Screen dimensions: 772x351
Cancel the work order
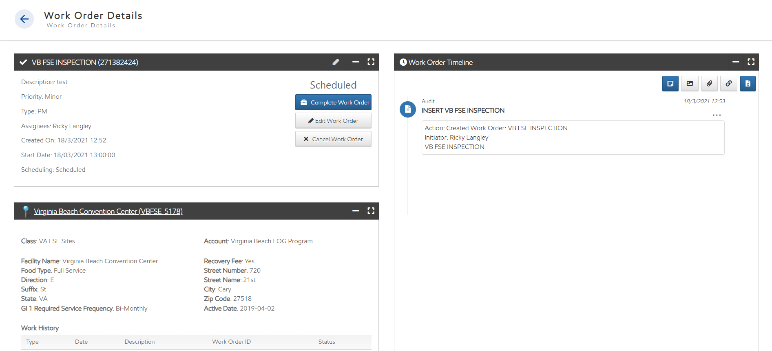tap(333, 139)
